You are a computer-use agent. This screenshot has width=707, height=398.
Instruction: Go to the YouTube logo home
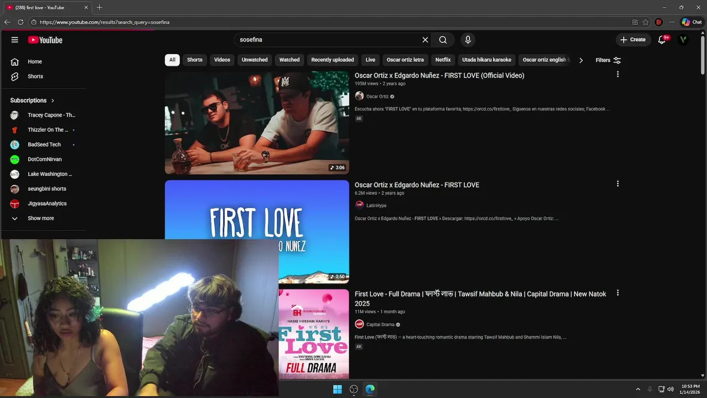click(x=45, y=40)
